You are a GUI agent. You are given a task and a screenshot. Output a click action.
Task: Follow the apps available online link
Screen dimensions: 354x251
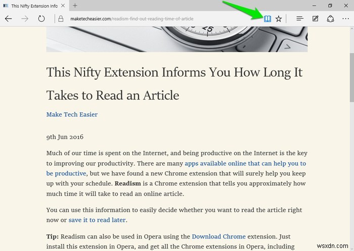pyautogui.click(x=245, y=163)
